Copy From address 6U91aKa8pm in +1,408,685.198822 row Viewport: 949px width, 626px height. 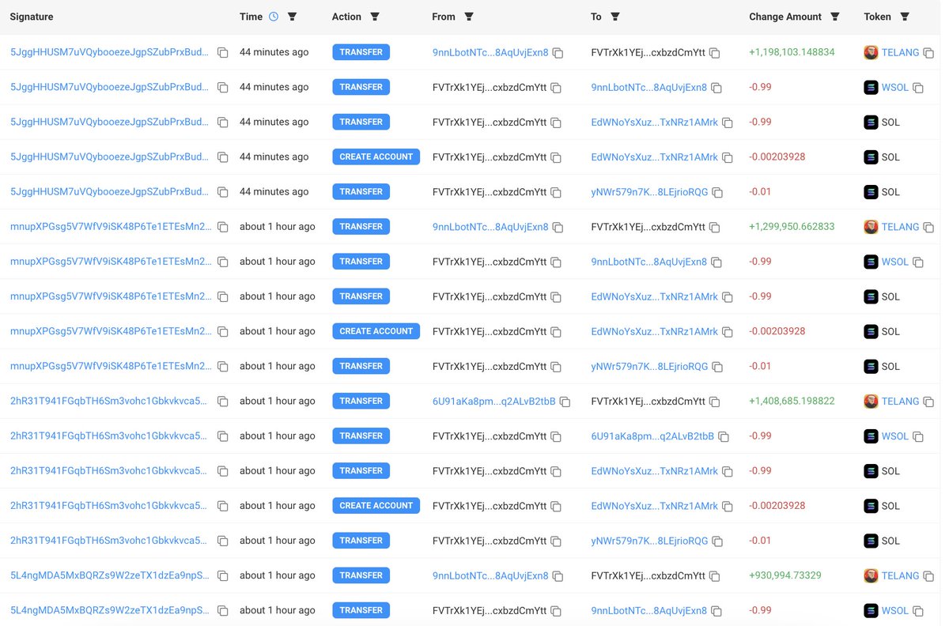565,402
